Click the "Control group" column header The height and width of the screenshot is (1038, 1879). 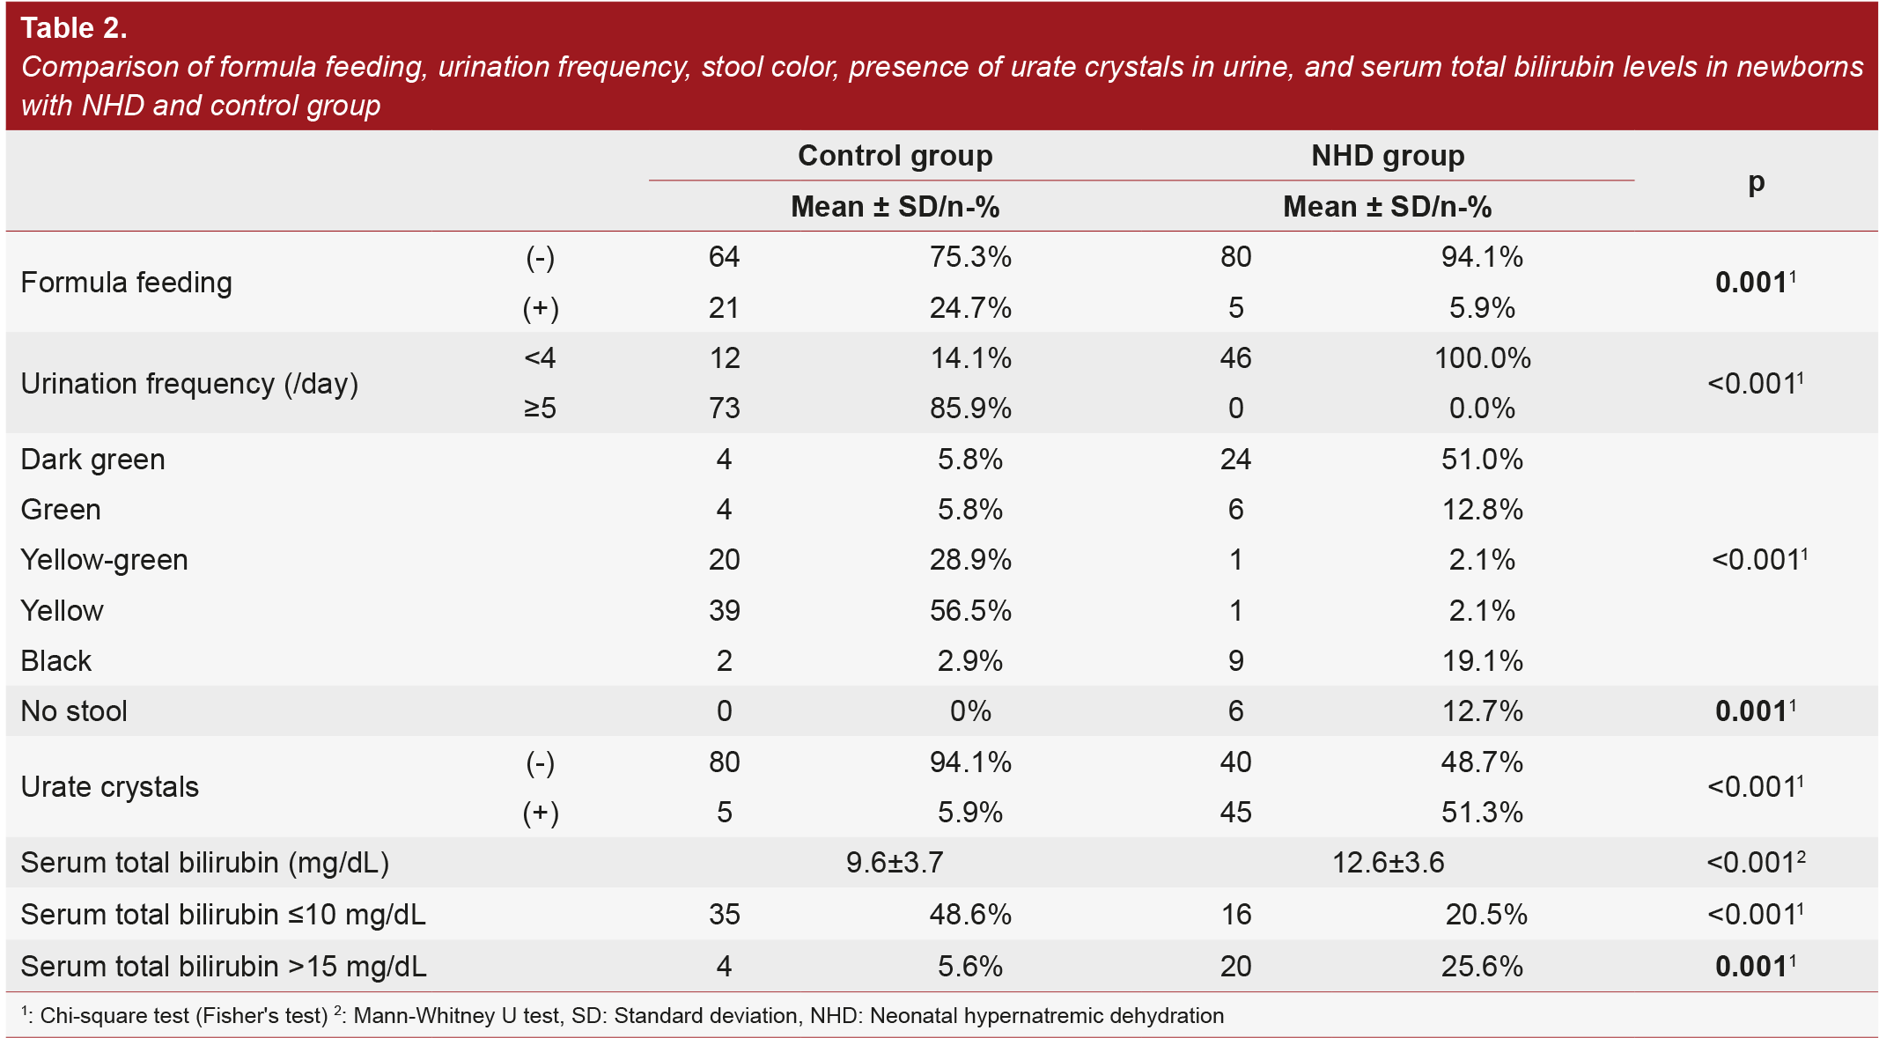click(895, 156)
